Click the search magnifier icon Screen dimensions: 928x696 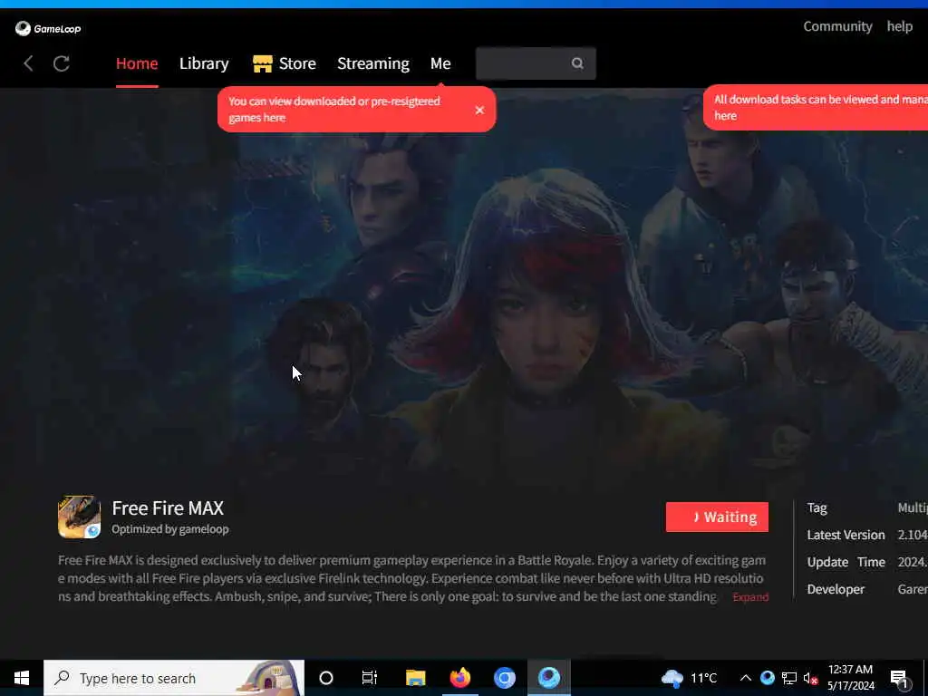coord(577,63)
